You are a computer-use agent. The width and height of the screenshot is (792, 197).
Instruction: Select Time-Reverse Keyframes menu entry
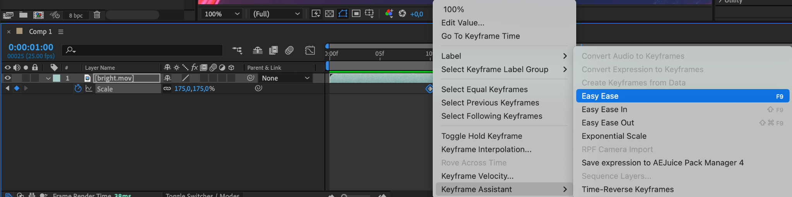click(x=628, y=189)
